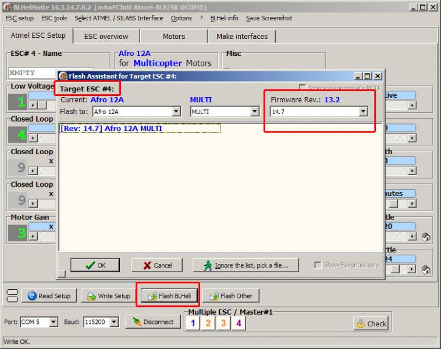Select ESC number 1 in Multiple ESC
The width and height of the screenshot is (441, 349).
coord(194,323)
